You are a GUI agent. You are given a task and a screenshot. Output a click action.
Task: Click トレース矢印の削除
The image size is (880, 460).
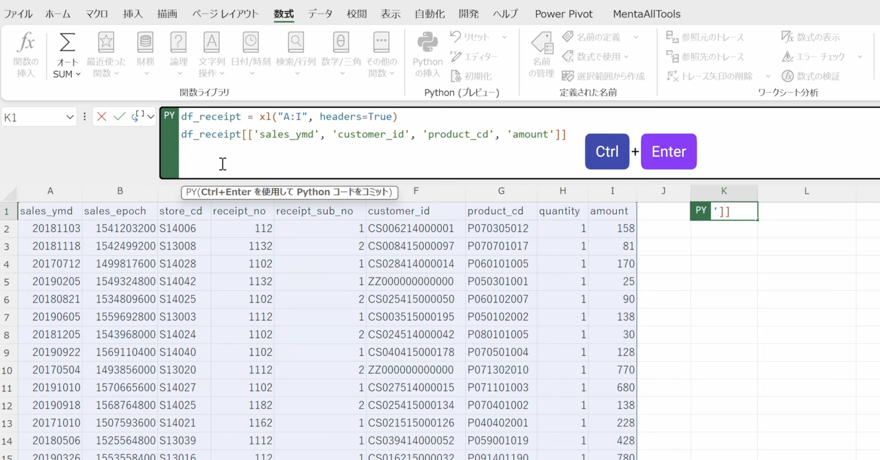click(x=710, y=76)
